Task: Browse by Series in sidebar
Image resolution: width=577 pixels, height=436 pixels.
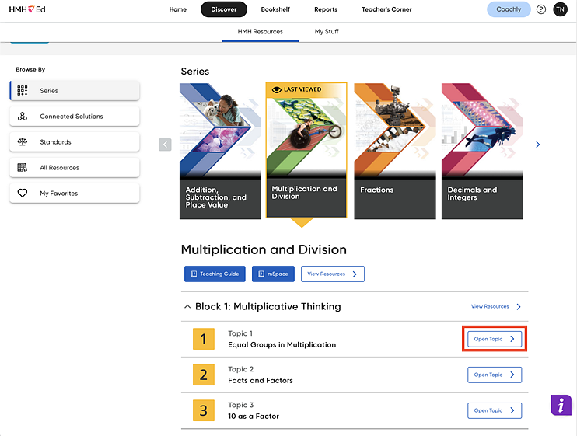Action: point(75,91)
